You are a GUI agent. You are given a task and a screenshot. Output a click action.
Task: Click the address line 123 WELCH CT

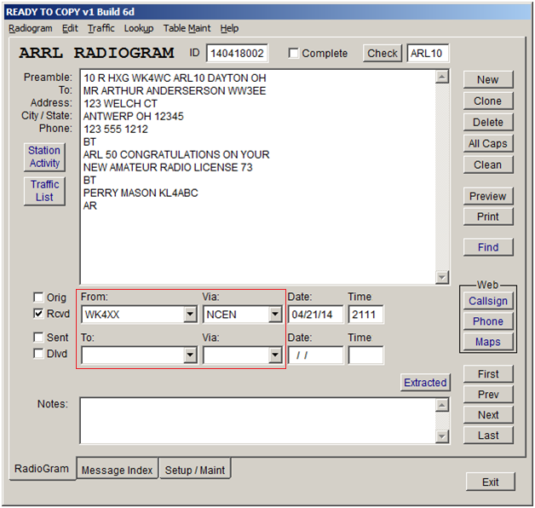point(120,103)
